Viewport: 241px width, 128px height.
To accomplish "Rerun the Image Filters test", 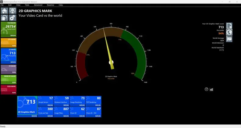I will [x=66, y=116].
